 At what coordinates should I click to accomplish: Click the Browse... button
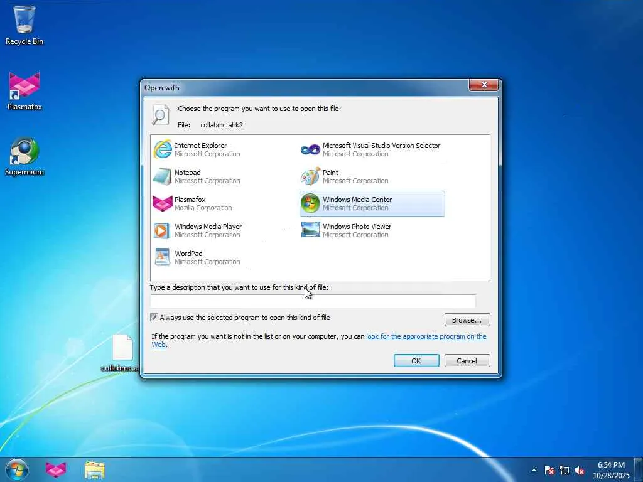pyautogui.click(x=467, y=320)
